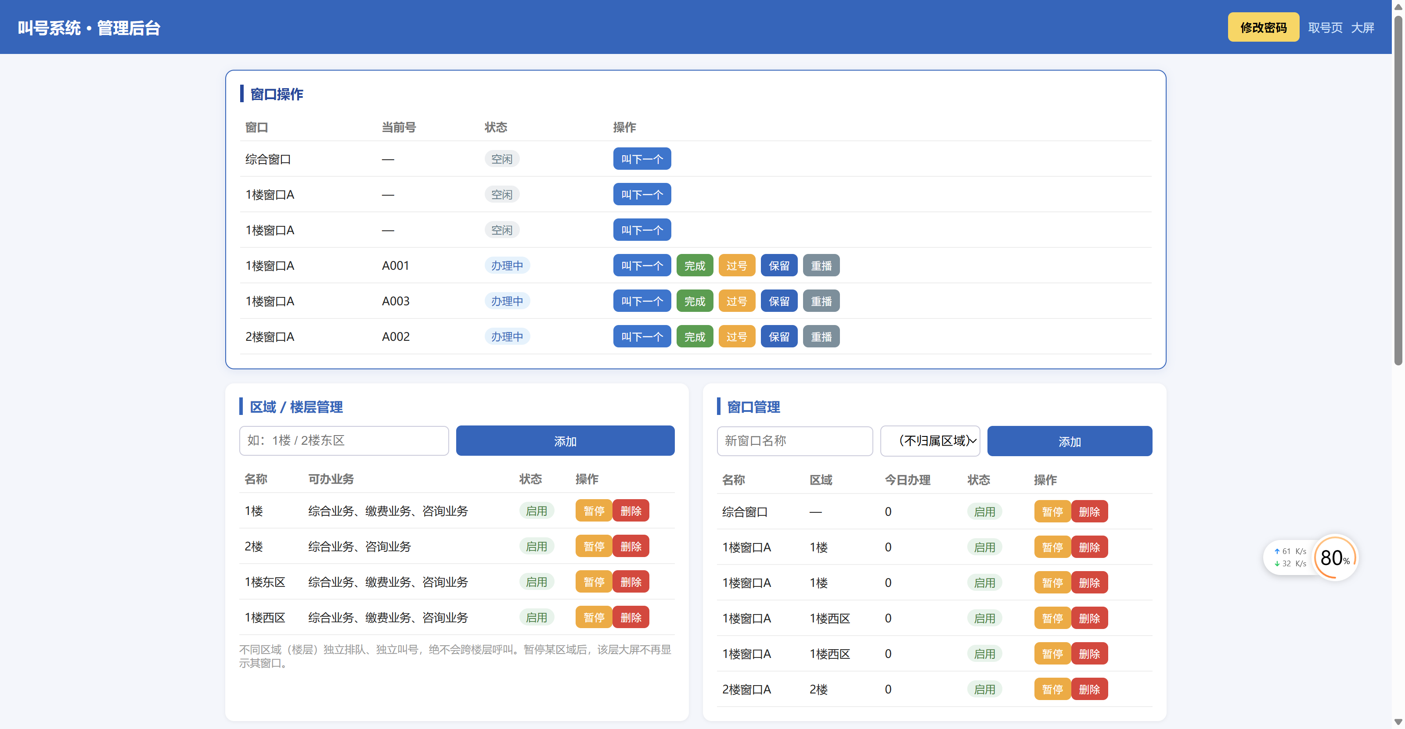The width and height of the screenshot is (1405, 729).
Task: Hold ticket A002 using 保留
Action: pos(779,336)
